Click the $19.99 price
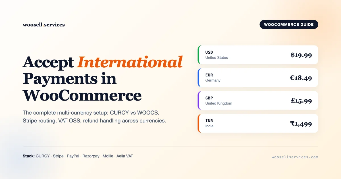This screenshot has height=179, width=341. click(x=301, y=55)
